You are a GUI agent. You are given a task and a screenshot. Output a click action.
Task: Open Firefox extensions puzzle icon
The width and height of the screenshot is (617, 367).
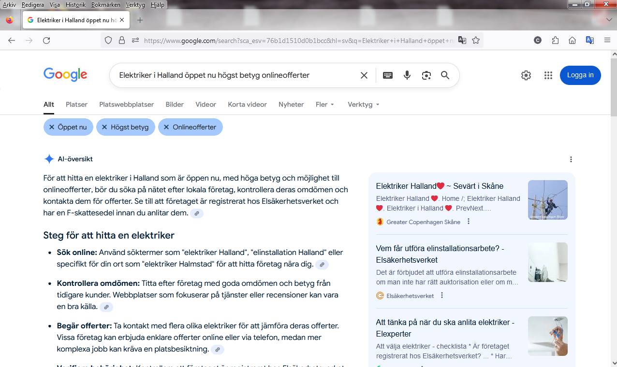pyautogui.click(x=555, y=41)
